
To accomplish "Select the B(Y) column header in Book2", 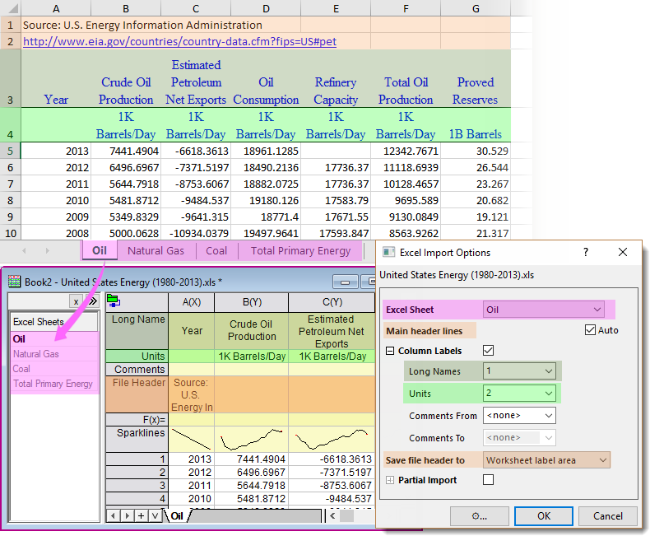I will click(252, 302).
